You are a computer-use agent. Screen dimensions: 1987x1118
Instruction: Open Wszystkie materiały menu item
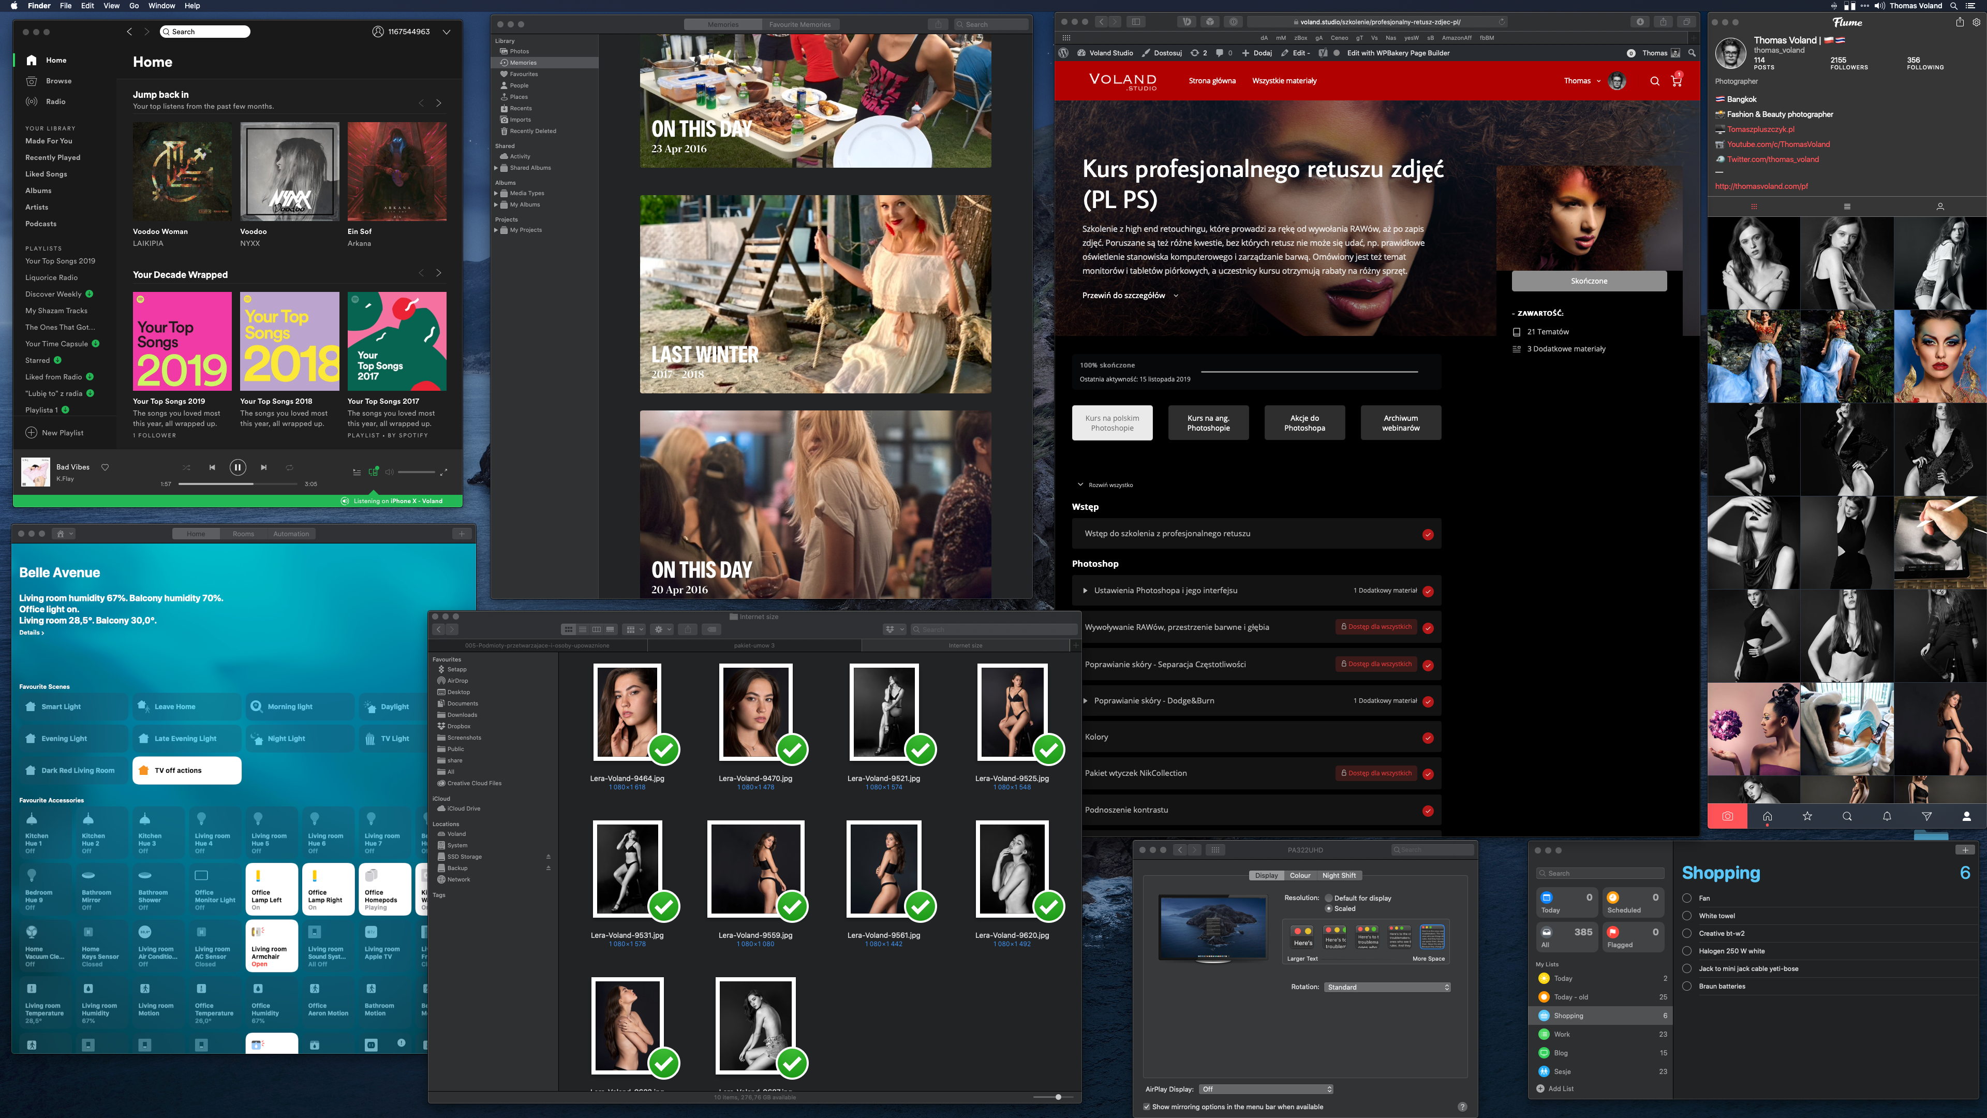point(1284,81)
